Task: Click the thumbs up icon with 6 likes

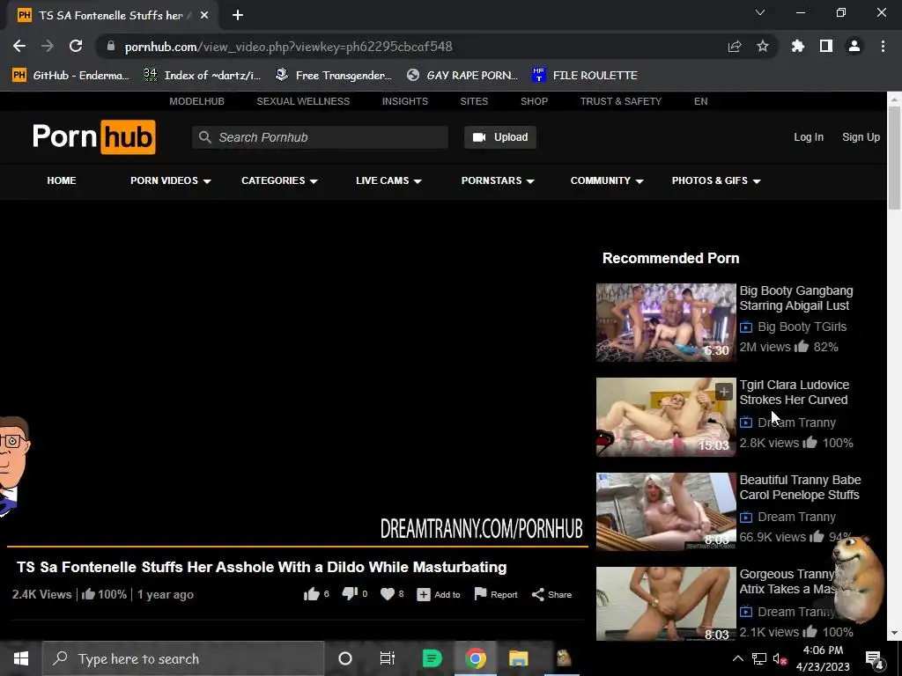Action: [311, 594]
